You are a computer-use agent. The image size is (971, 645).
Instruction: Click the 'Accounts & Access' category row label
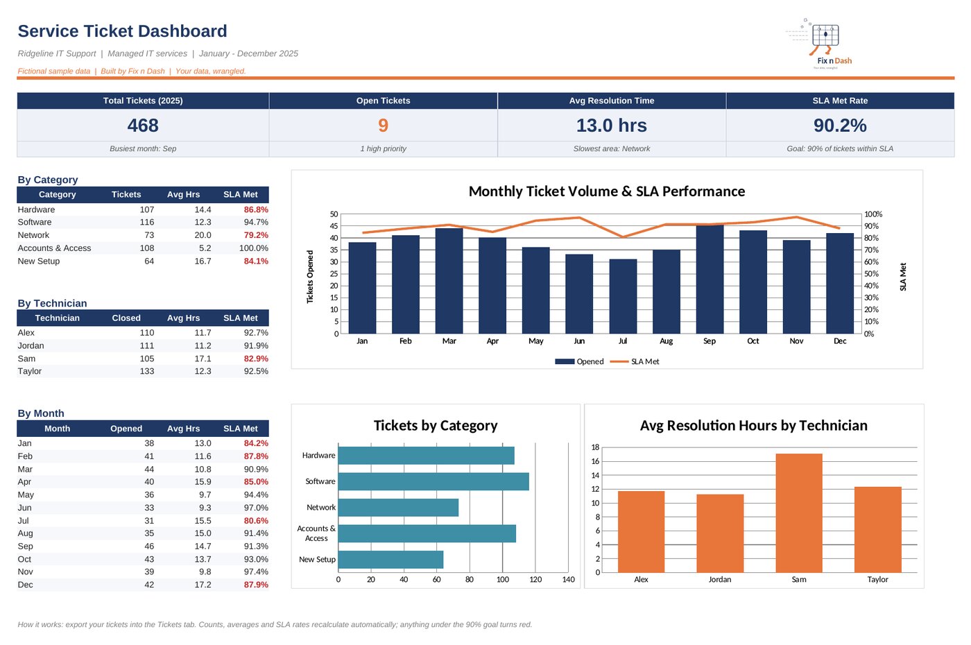pyautogui.click(x=54, y=248)
